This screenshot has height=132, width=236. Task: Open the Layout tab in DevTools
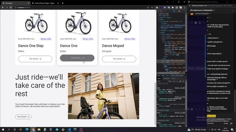(173, 78)
